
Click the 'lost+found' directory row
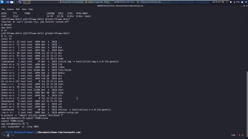tap(36, 70)
